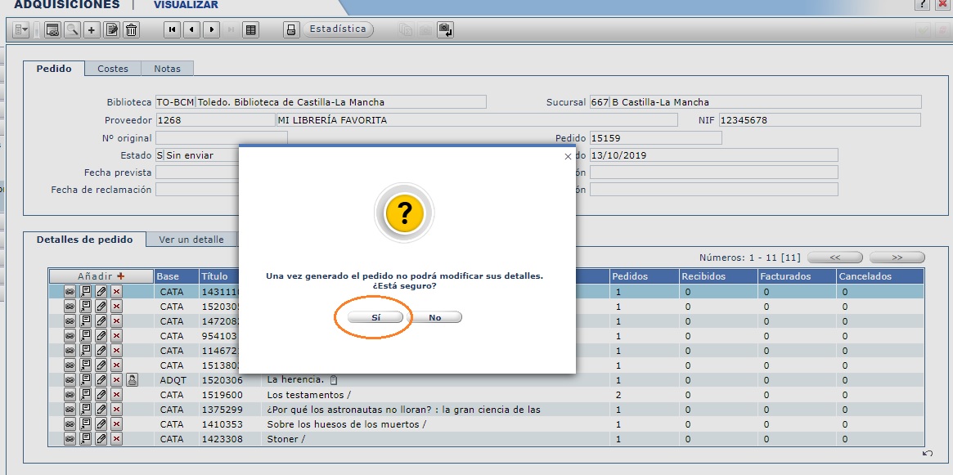Click the magnifier search icon in toolbar

tap(72, 29)
